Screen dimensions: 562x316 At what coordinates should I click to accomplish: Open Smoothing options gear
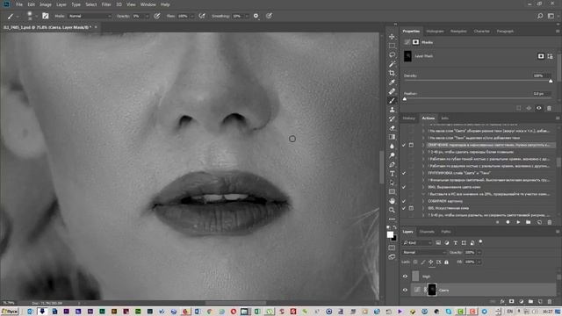(256, 16)
